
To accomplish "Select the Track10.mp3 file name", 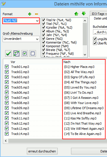I will (x=20, y=113).
